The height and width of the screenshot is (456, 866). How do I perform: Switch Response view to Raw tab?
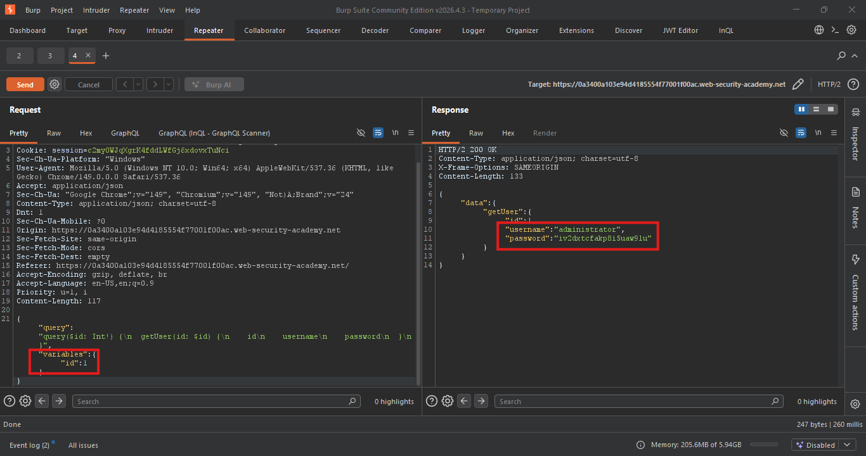click(475, 133)
